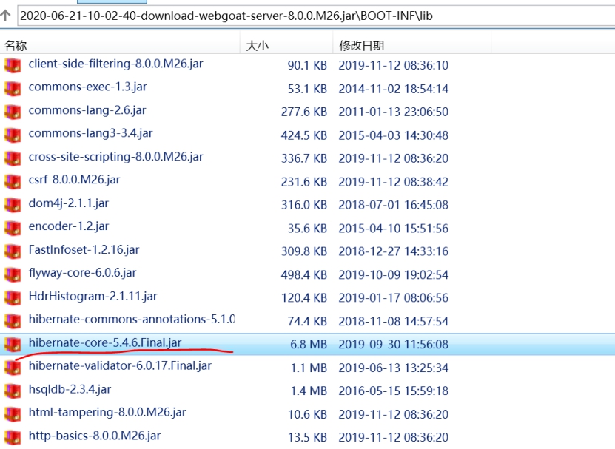Click file name hibernate-commons-annotations-5.1.0
Screen dimensions: 615x449
[132, 320]
